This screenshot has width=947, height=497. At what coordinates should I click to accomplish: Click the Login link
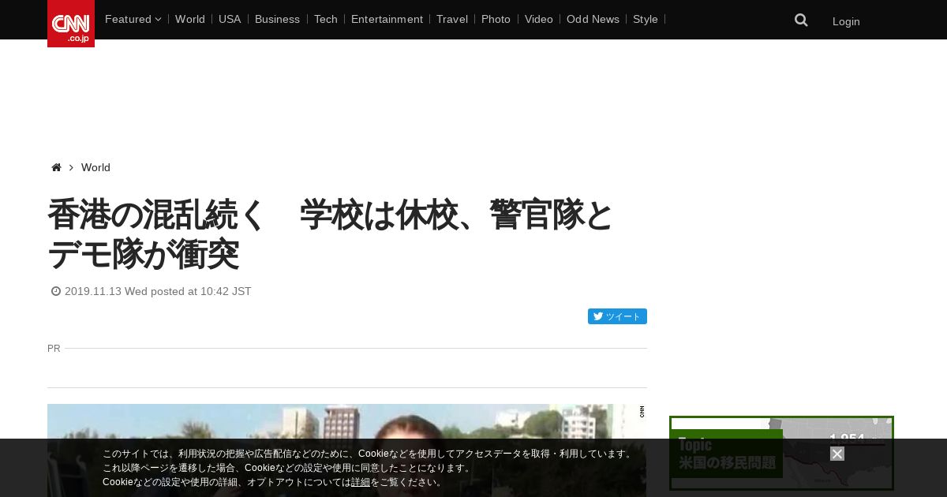pyautogui.click(x=846, y=21)
